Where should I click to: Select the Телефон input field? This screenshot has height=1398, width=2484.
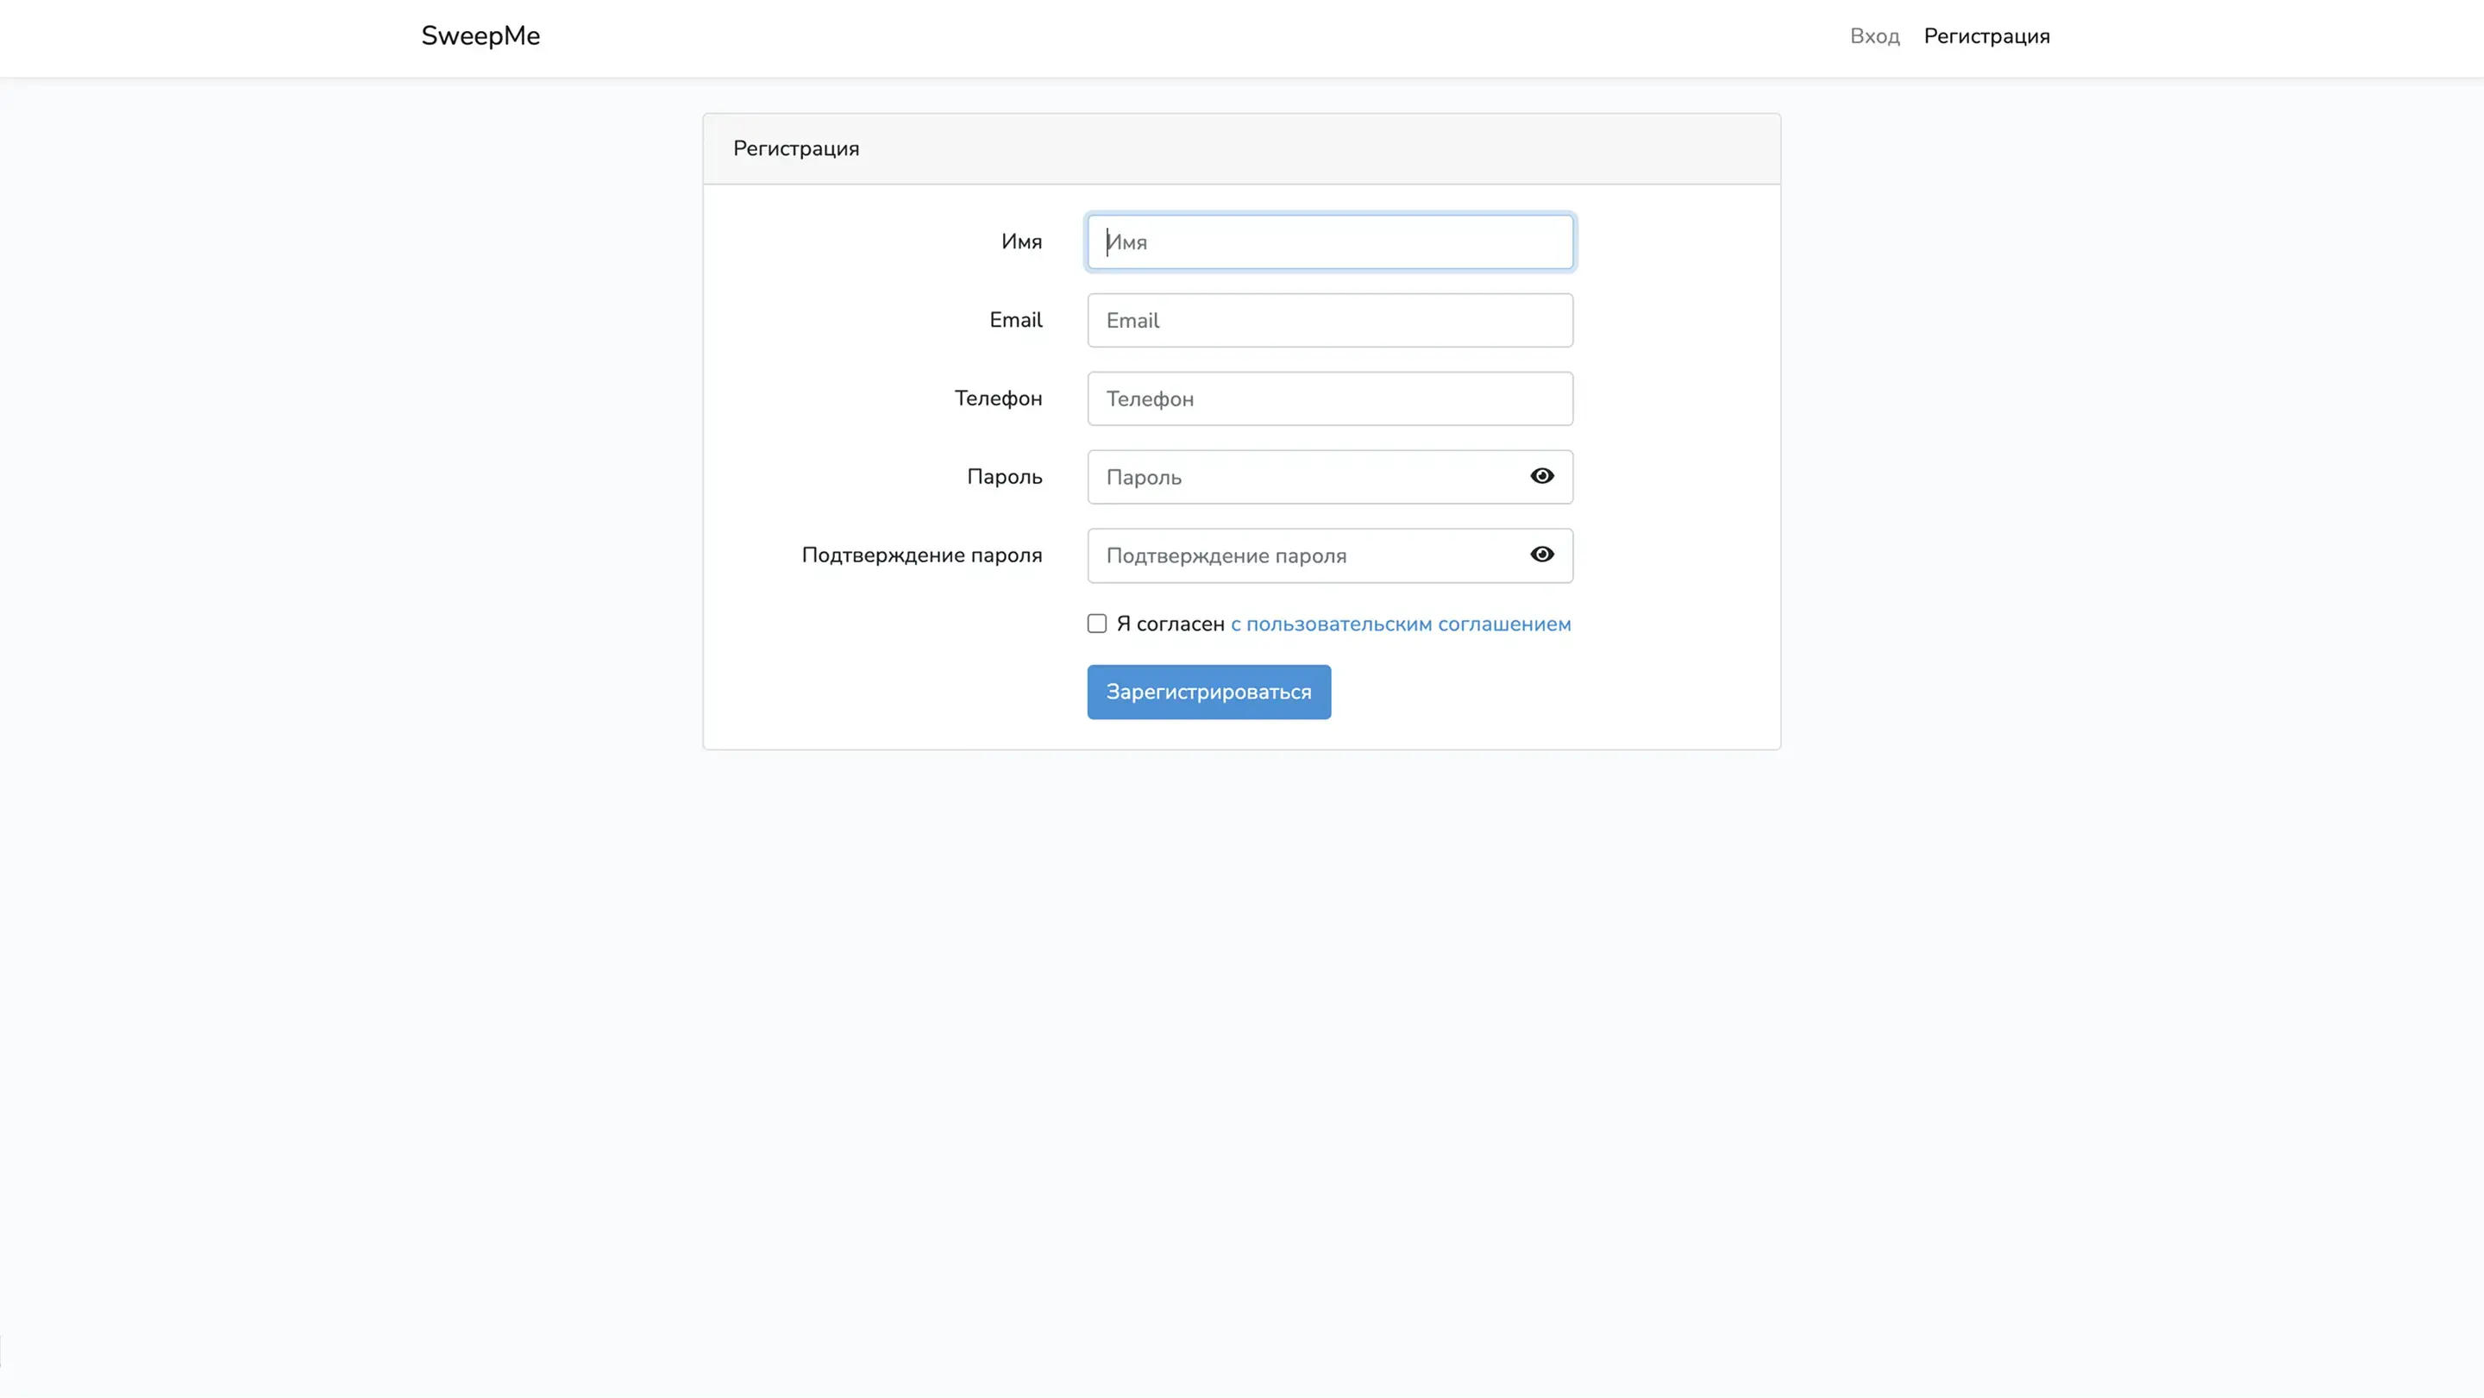coord(1329,398)
